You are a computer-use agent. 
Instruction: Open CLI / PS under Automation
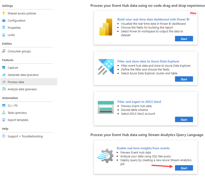(13, 106)
